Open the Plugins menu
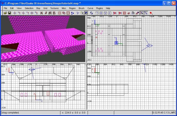 [x=100, y=8]
